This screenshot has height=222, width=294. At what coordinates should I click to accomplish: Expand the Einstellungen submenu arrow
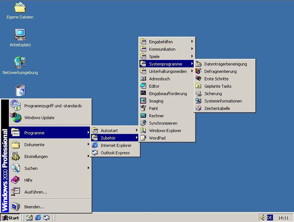(x=88, y=156)
